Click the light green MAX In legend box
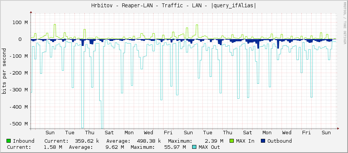This screenshot has height=153, width=348. [x=231, y=141]
